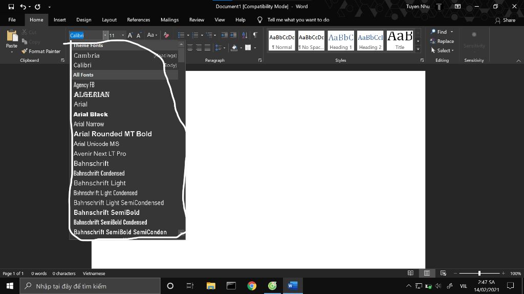Apply the Heading 1 style
The height and width of the screenshot is (294, 524).
pos(340,41)
